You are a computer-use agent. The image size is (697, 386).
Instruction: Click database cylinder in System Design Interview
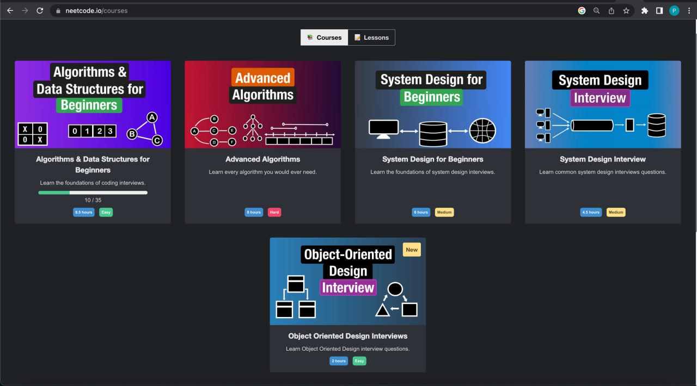click(x=657, y=126)
